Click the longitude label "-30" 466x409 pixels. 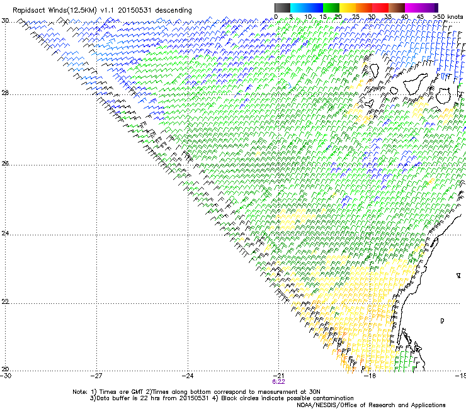6,376
